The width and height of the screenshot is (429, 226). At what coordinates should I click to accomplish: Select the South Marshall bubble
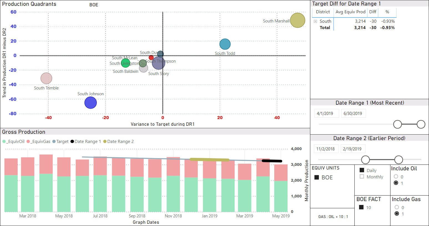[297, 20]
